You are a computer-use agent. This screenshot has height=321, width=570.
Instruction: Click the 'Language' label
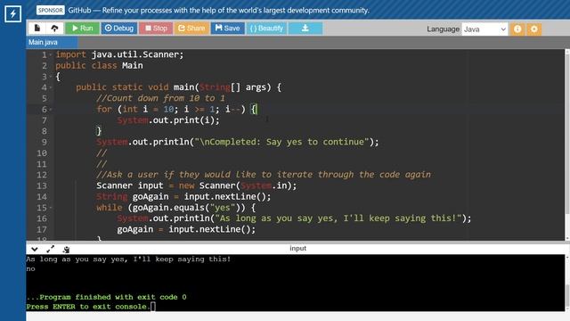click(x=444, y=29)
